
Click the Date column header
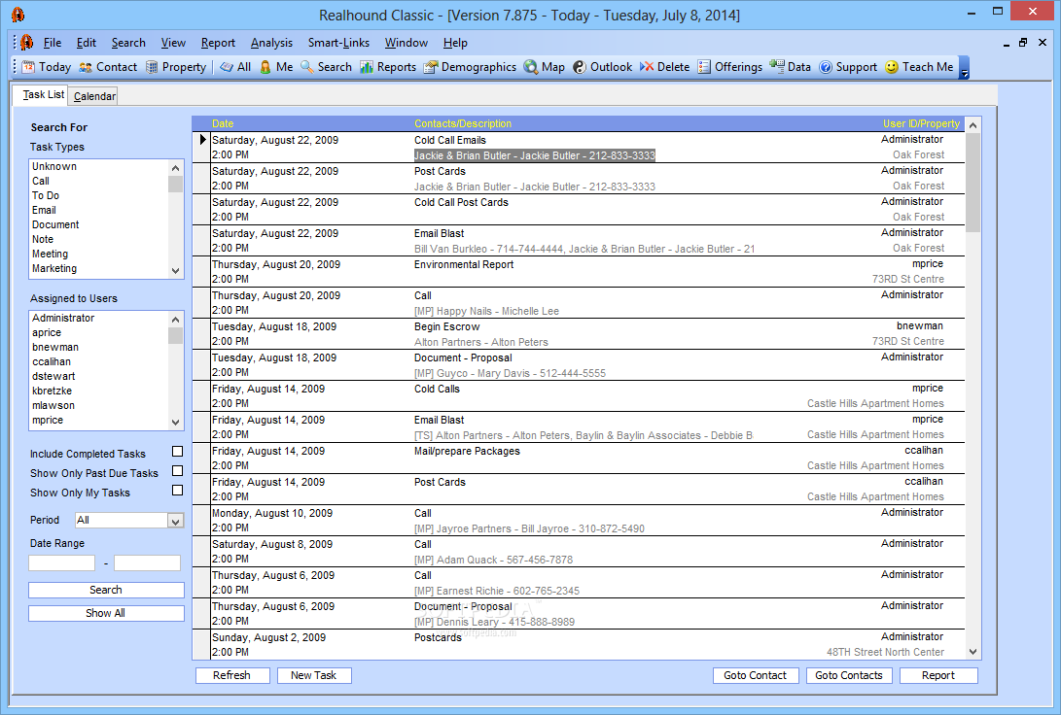[x=223, y=123]
